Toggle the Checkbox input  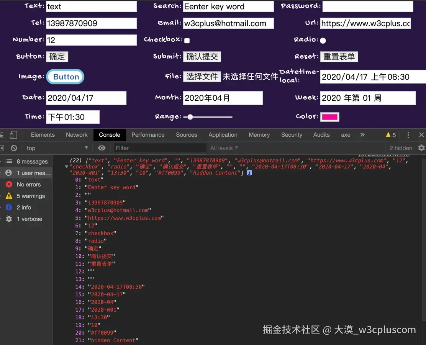[x=187, y=41]
